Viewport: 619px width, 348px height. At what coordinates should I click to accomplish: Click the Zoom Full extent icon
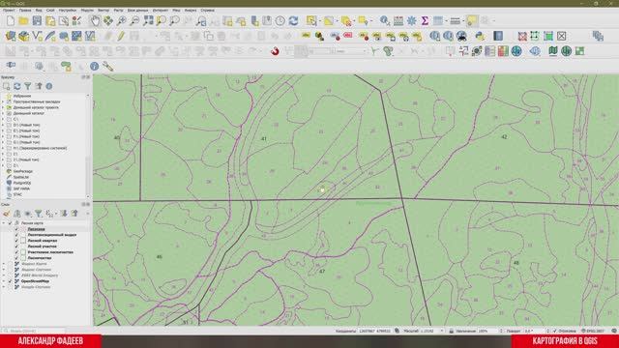pyautogui.click(x=148, y=21)
